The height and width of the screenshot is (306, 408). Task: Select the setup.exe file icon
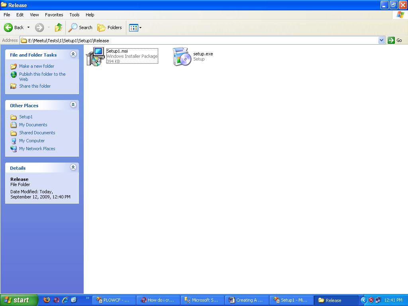pos(182,57)
